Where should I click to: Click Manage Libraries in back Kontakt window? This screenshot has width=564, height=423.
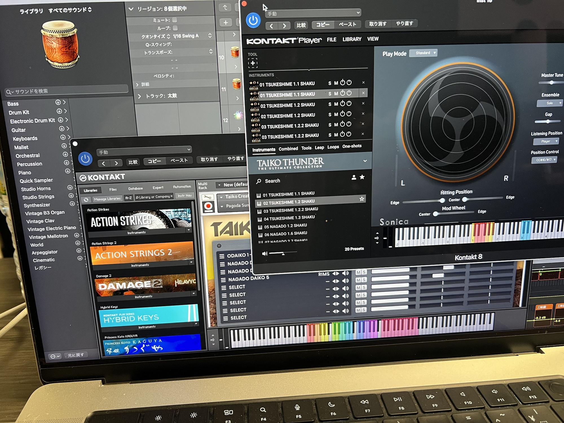tap(107, 199)
